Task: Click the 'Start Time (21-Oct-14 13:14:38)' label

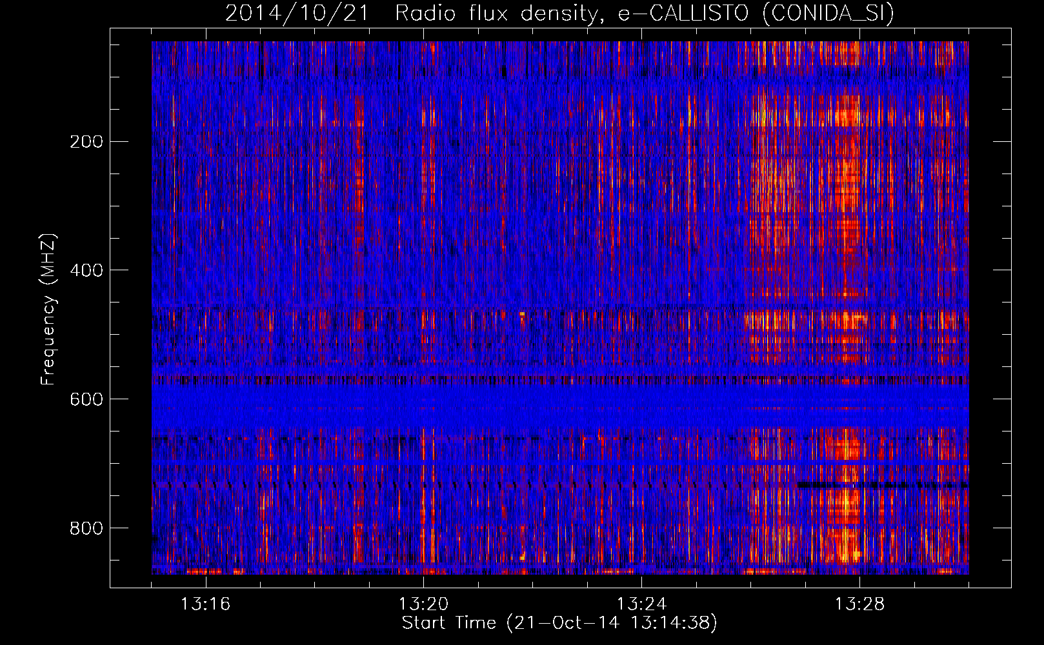Action: coord(559,623)
